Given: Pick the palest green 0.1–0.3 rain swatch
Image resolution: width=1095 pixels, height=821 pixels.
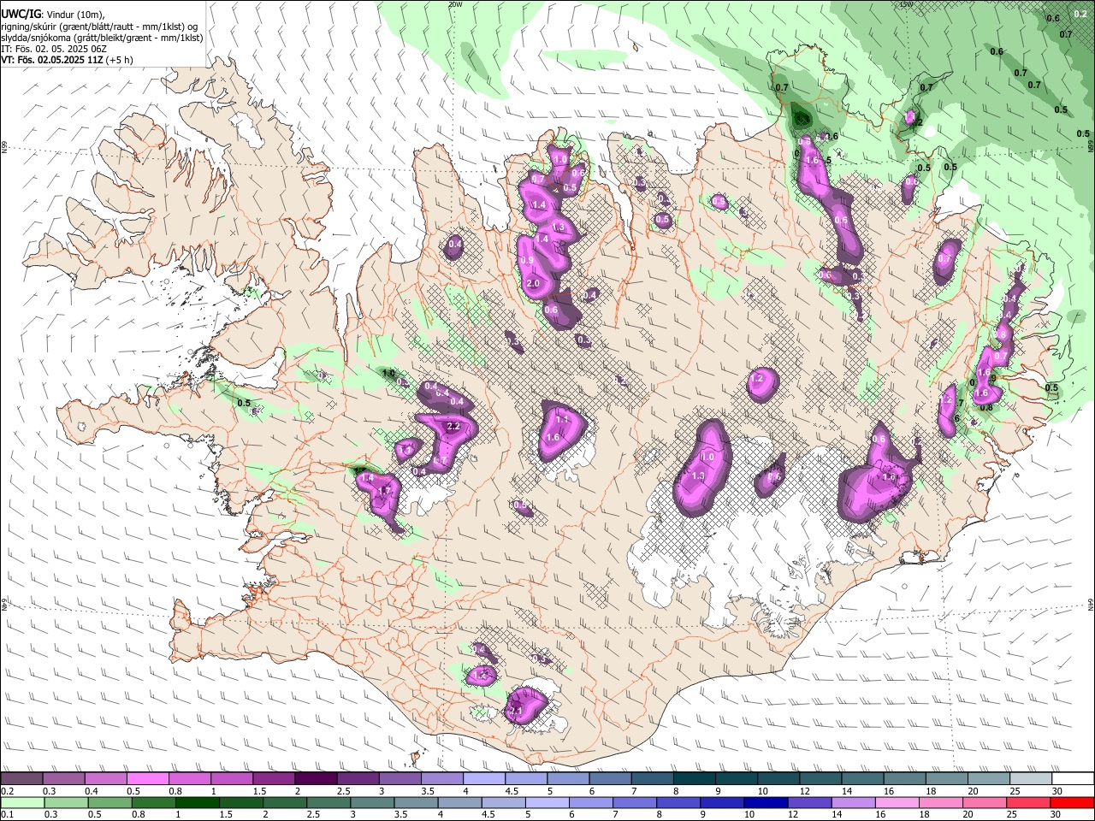Looking at the screenshot, I should [x=21, y=803].
